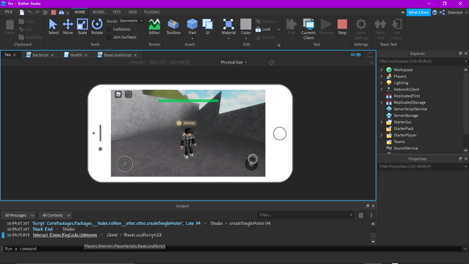Enable the Join Surfaces checkbox
This screenshot has height=264, width=469.
109,37
